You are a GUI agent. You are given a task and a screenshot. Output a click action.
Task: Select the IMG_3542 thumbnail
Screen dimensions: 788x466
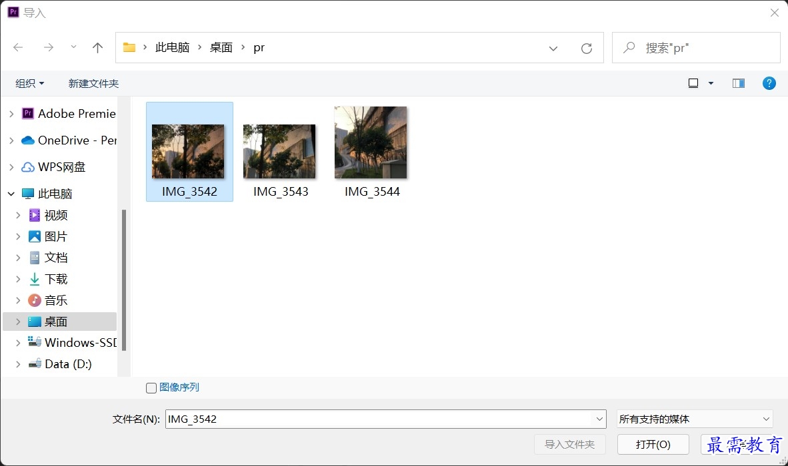click(188, 151)
